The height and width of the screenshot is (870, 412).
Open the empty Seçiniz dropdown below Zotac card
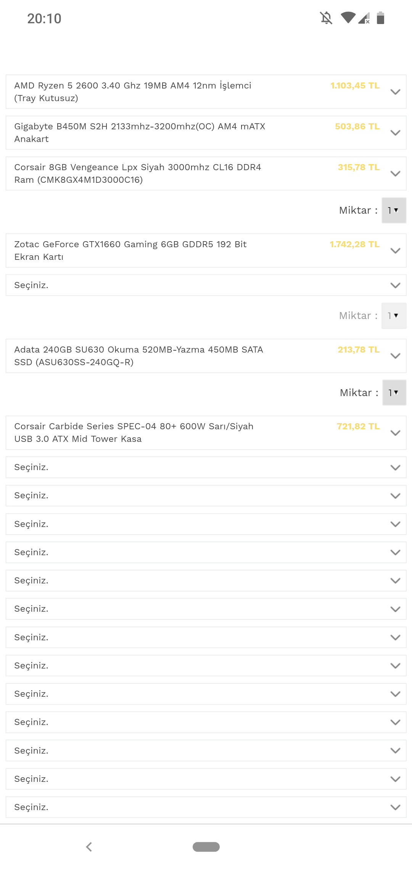point(206,285)
